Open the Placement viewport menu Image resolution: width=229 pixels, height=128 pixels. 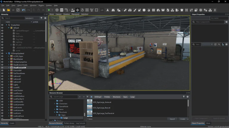pyautogui.click(x=75, y=14)
